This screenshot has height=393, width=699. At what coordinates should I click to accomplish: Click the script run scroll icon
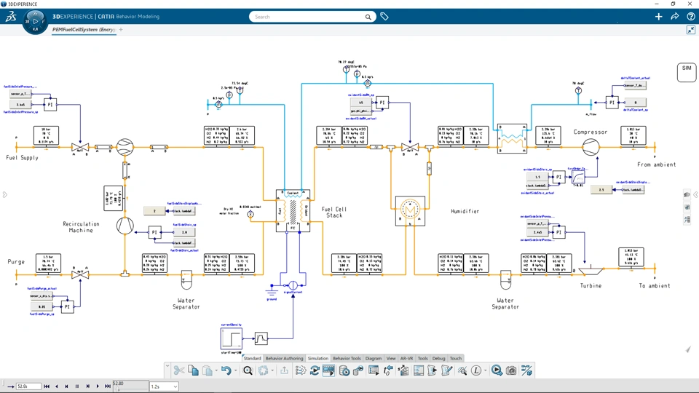432,370
